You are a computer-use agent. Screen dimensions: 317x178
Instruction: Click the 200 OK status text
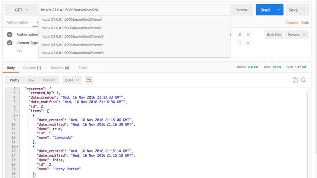click(x=253, y=67)
